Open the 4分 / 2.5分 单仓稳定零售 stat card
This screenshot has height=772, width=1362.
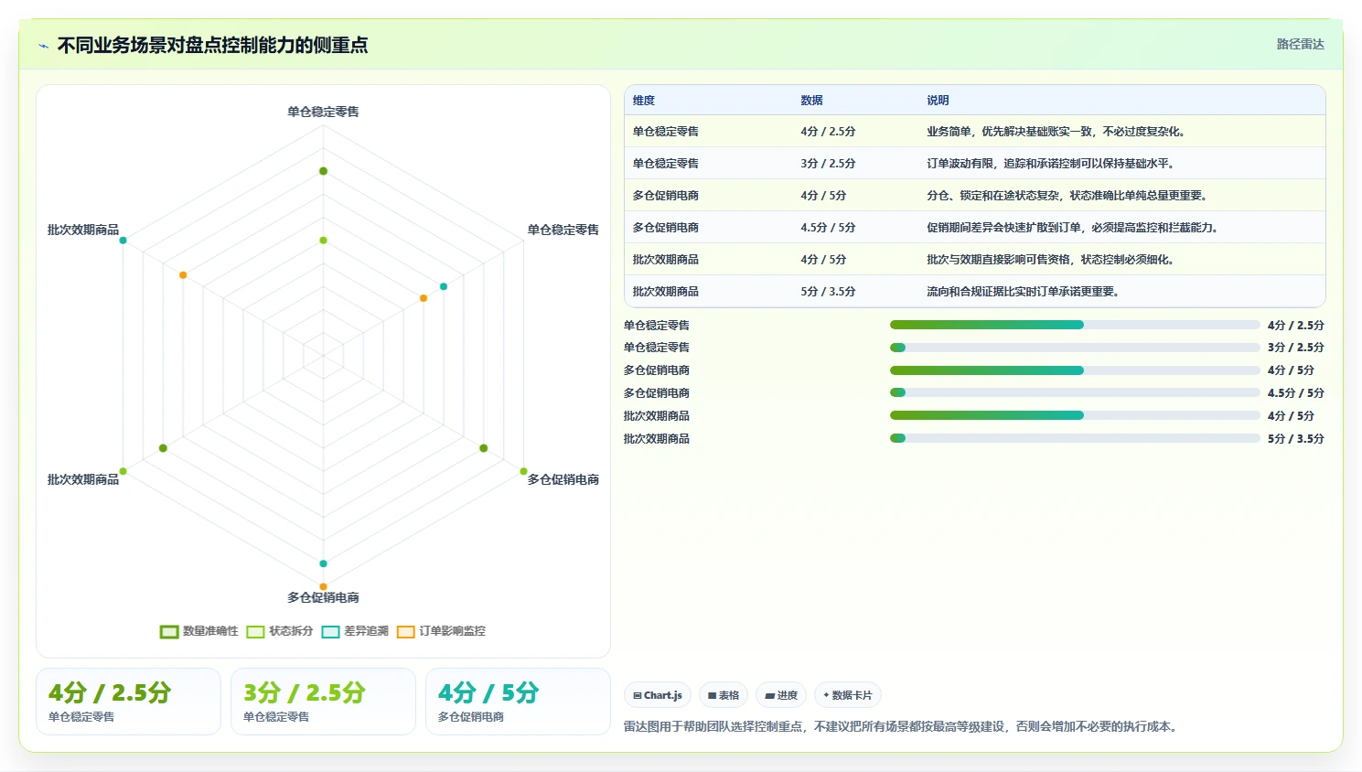(128, 702)
